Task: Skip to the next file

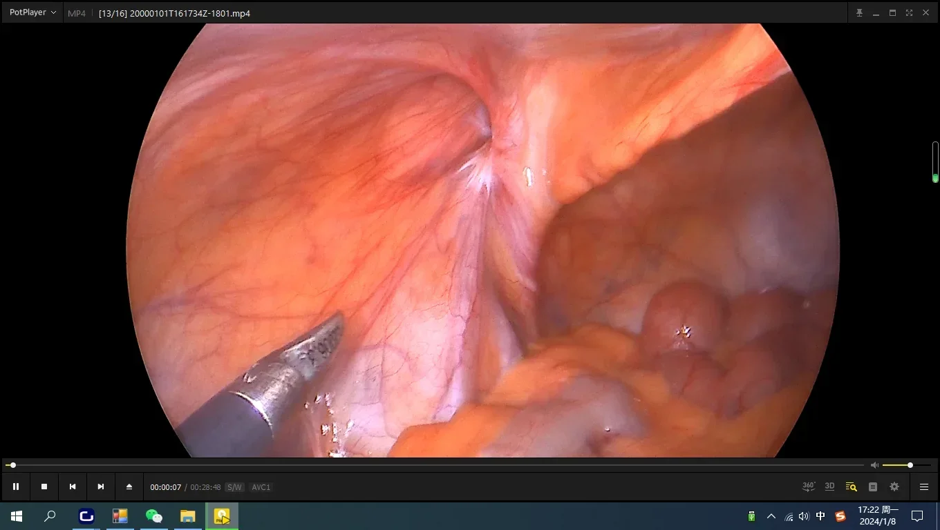Action: click(x=101, y=487)
